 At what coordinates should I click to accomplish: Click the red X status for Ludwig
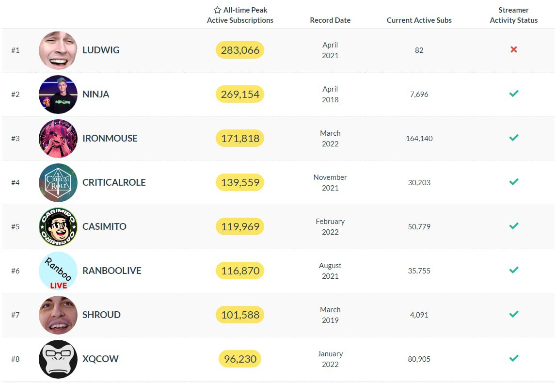(x=514, y=49)
